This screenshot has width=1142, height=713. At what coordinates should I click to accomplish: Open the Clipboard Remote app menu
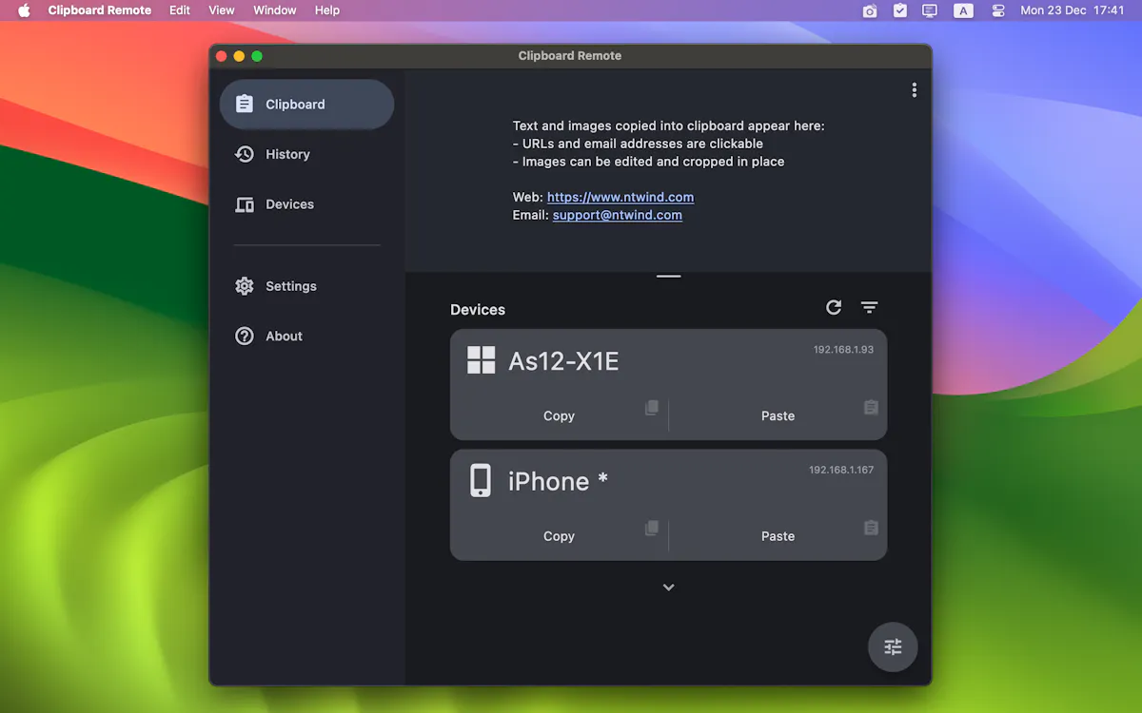tap(100, 10)
